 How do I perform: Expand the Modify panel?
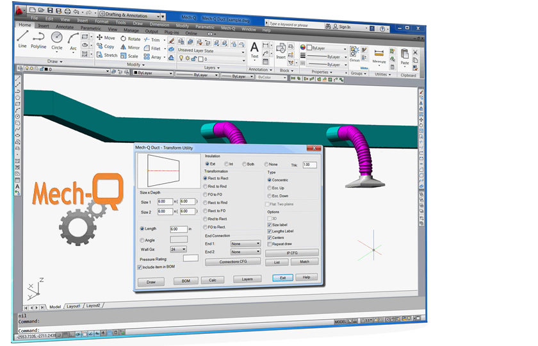click(x=136, y=65)
